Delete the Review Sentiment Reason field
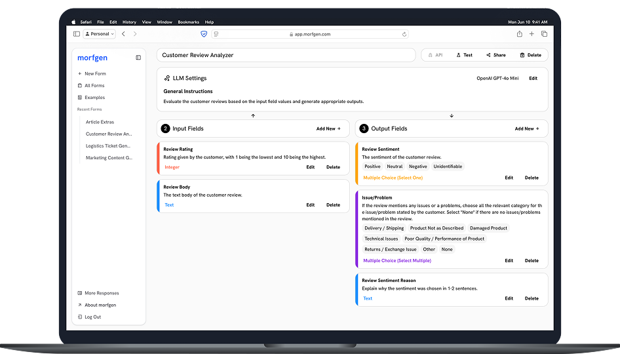 (x=532, y=299)
